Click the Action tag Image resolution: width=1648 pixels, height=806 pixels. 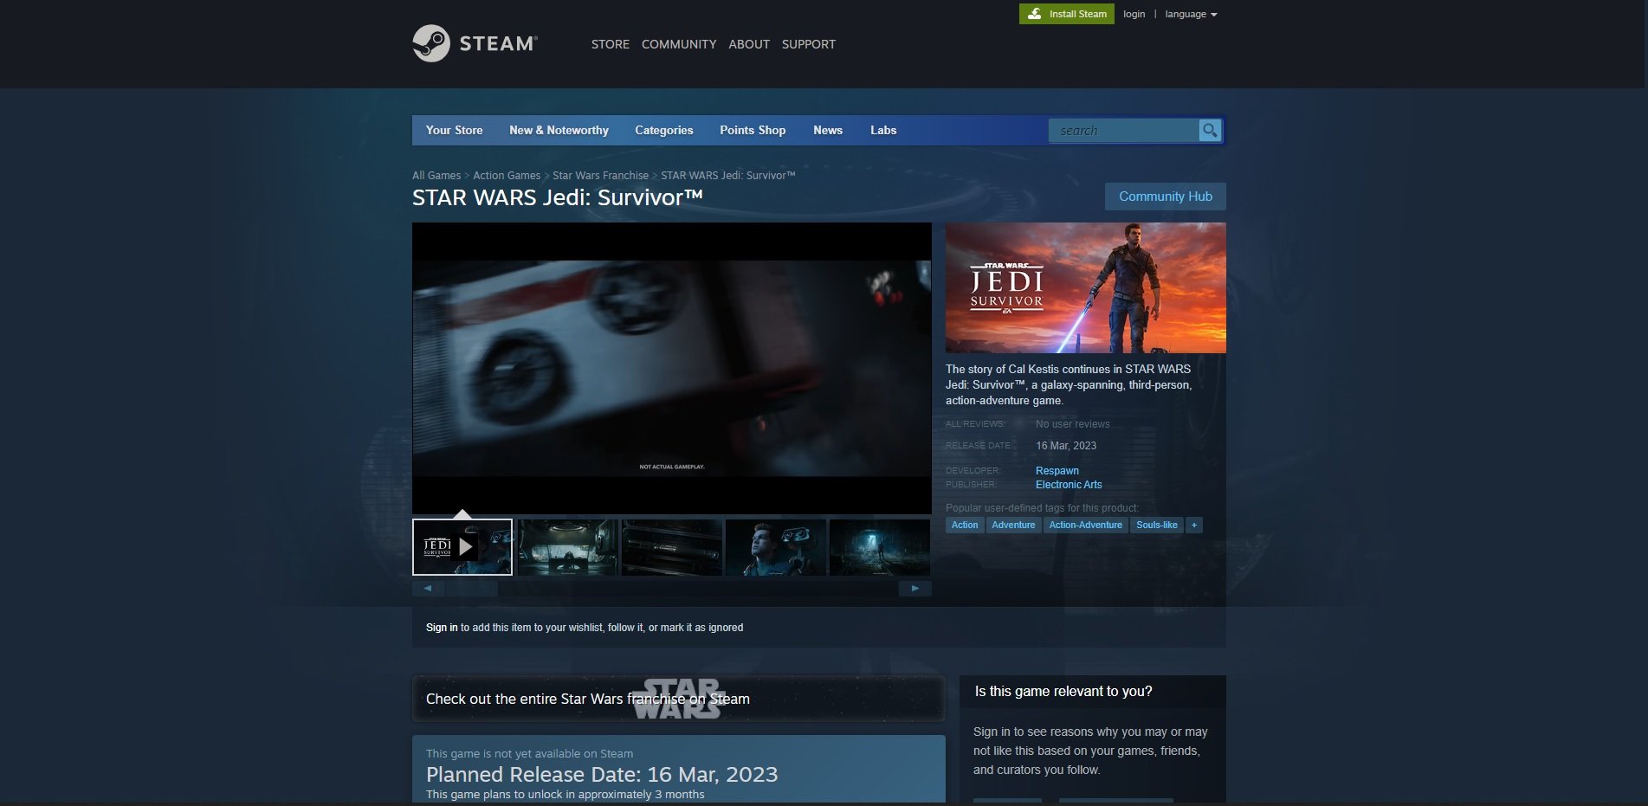point(965,526)
